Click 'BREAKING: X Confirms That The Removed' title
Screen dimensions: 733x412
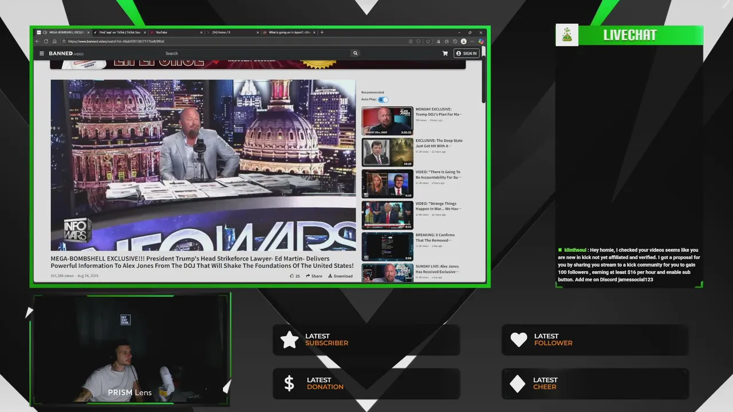[x=435, y=237]
